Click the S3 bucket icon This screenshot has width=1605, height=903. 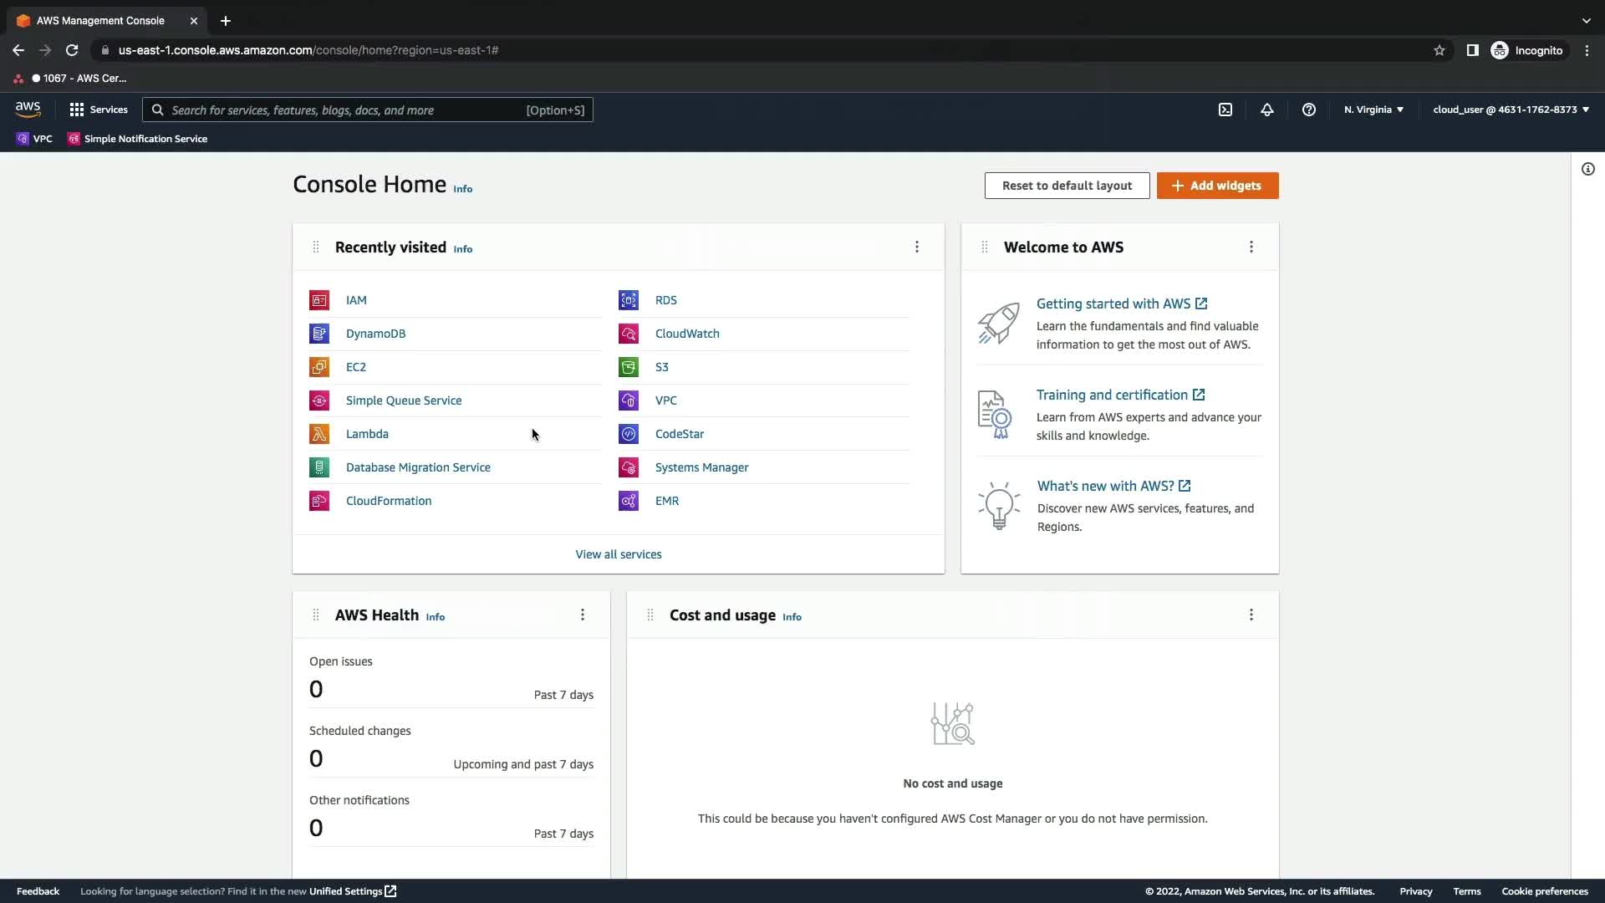coord(629,367)
